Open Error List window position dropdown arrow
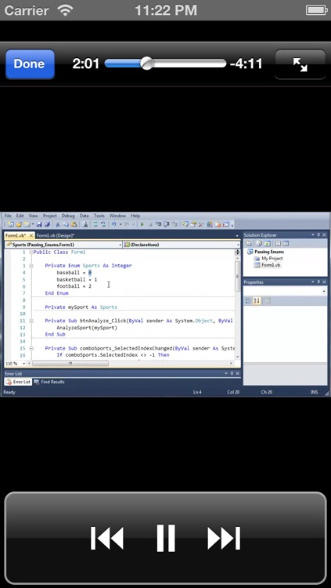The image size is (331, 588). 226,373
